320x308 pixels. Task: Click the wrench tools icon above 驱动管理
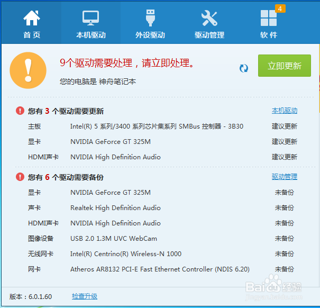pos(209,18)
